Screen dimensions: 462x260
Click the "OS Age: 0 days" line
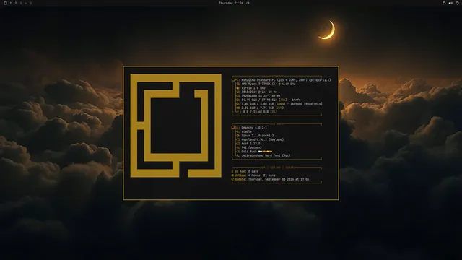coord(245,171)
